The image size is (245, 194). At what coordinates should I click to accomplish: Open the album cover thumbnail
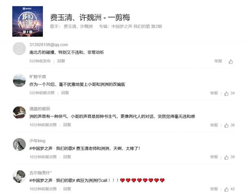pos(27,21)
